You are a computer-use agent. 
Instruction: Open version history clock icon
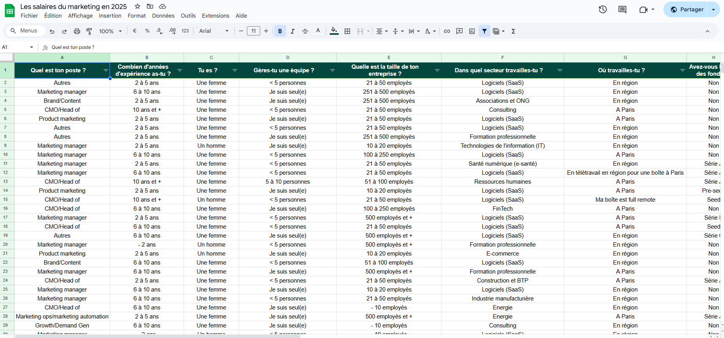pos(603,9)
